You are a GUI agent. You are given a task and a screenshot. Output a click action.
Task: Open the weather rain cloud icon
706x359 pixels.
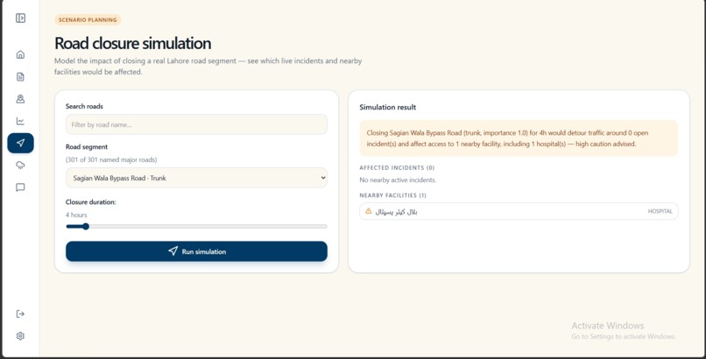pos(20,165)
